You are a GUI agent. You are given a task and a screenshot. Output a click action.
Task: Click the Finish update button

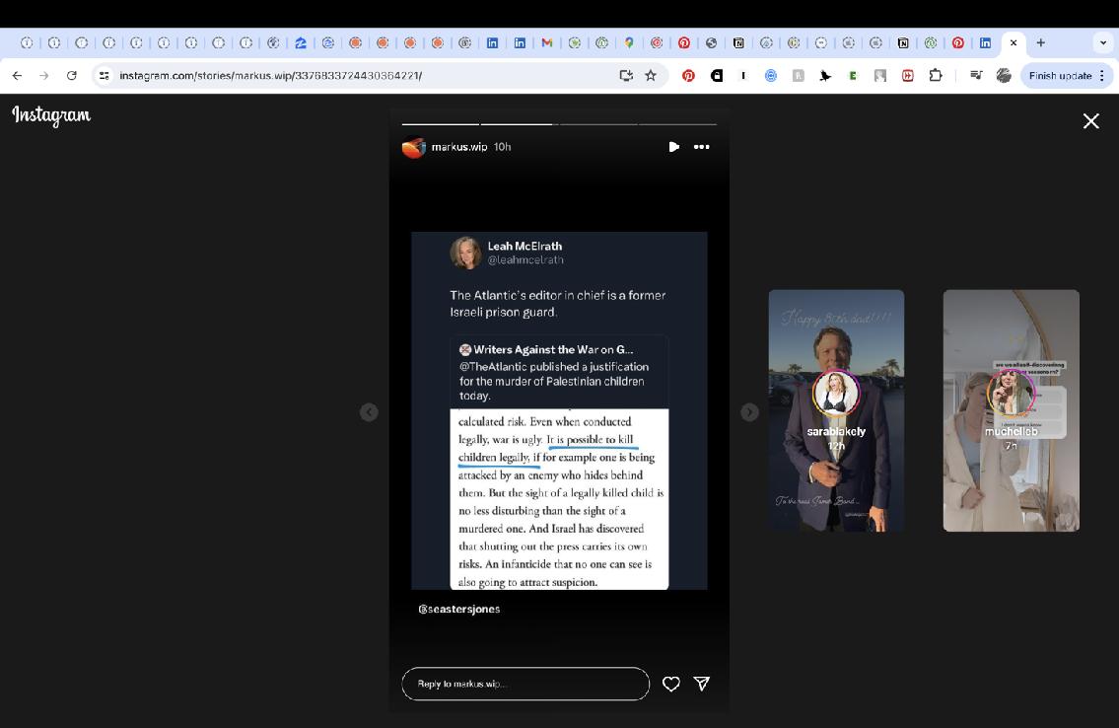pyautogui.click(x=1060, y=76)
